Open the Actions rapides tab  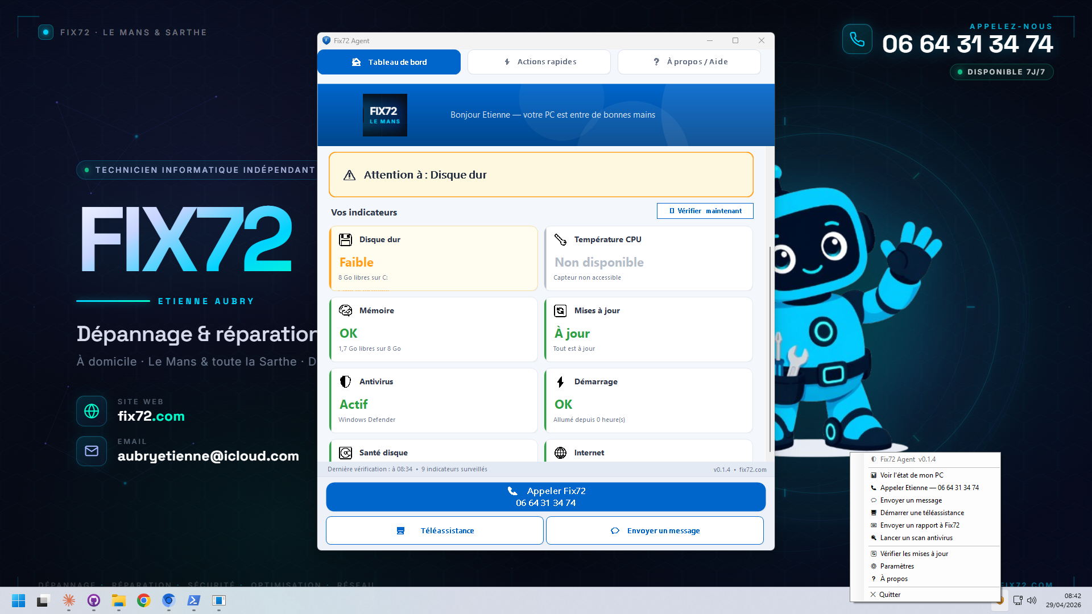pyautogui.click(x=539, y=62)
